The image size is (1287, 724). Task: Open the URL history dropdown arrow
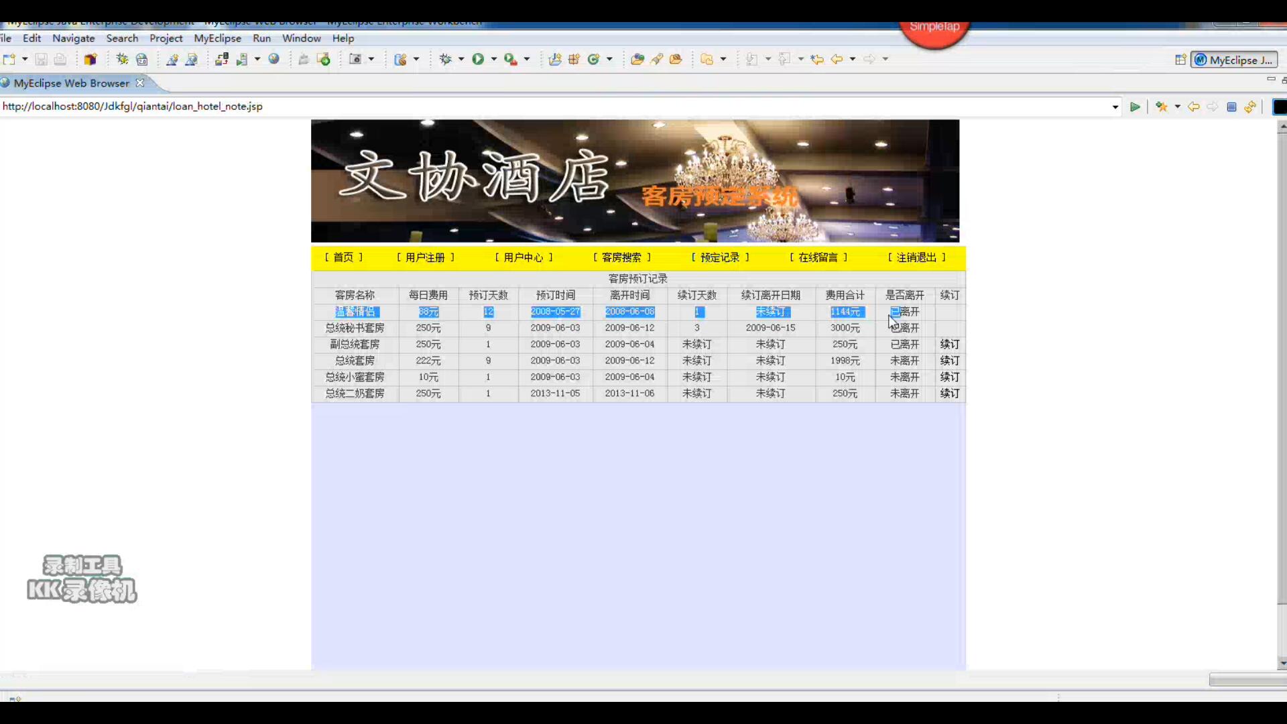[1115, 107]
